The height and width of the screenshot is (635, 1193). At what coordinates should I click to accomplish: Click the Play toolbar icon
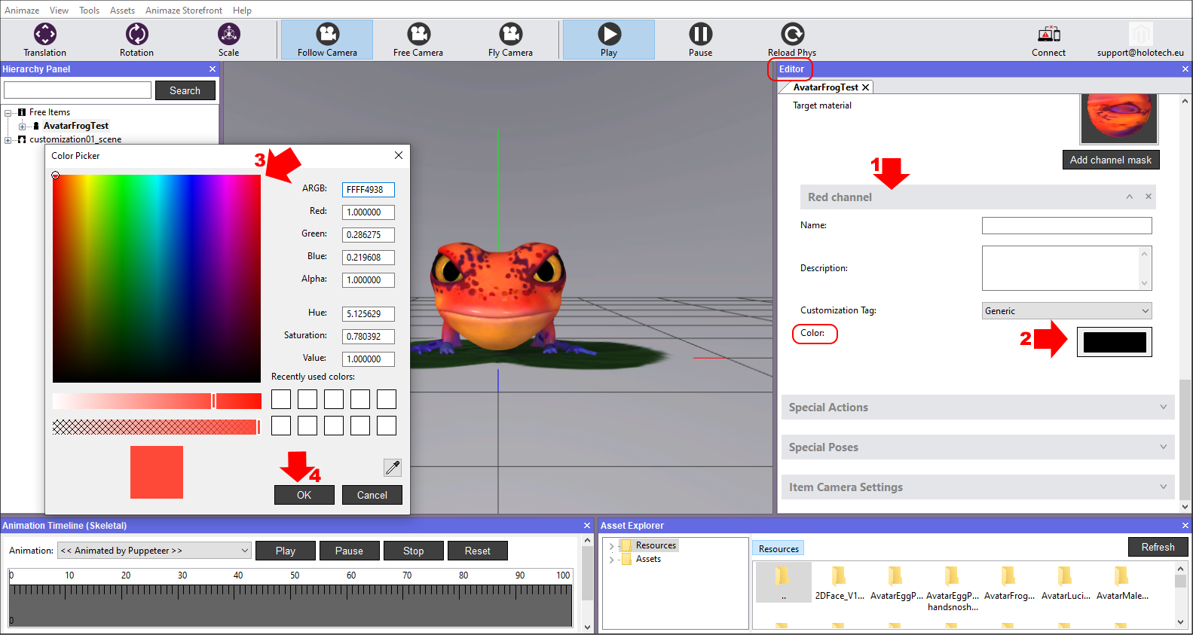609,39
